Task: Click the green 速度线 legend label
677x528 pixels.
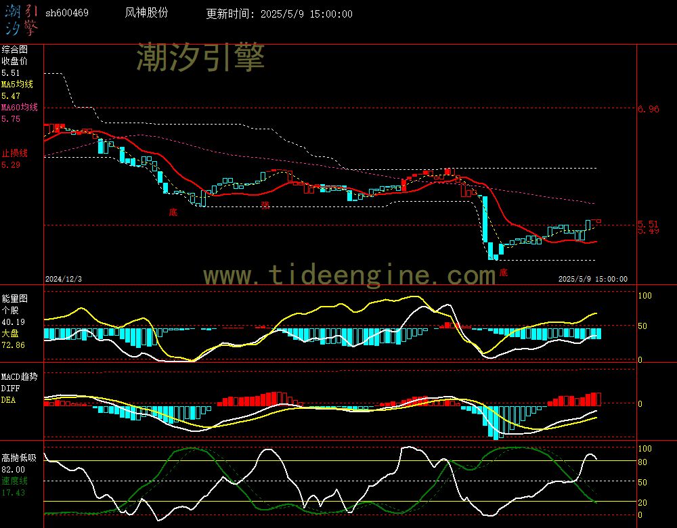Action: pyautogui.click(x=15, y=481)
